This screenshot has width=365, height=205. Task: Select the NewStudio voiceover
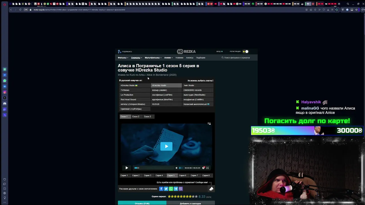tap(198, 95)
